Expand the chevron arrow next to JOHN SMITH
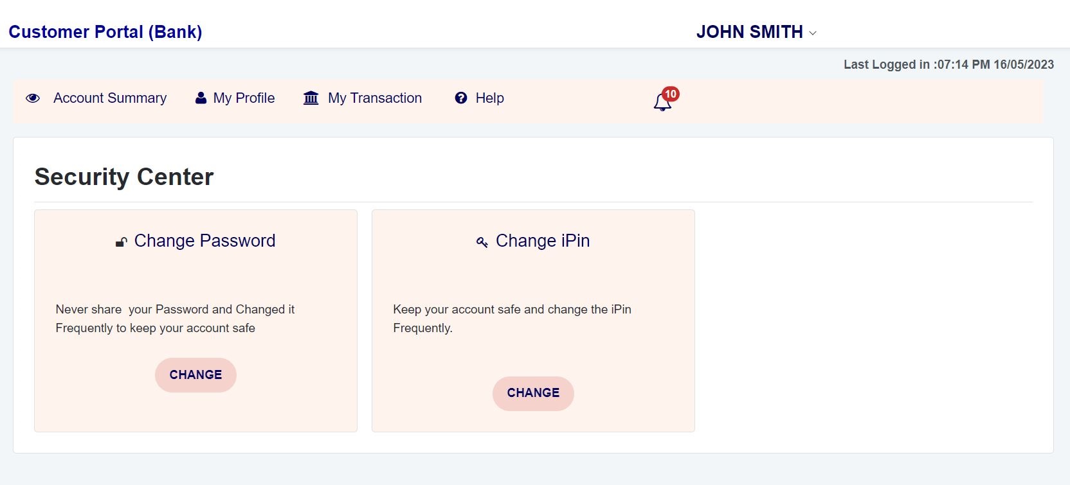Image resolution: width=1070 pixels, height=485 pixels. point(813,33)
